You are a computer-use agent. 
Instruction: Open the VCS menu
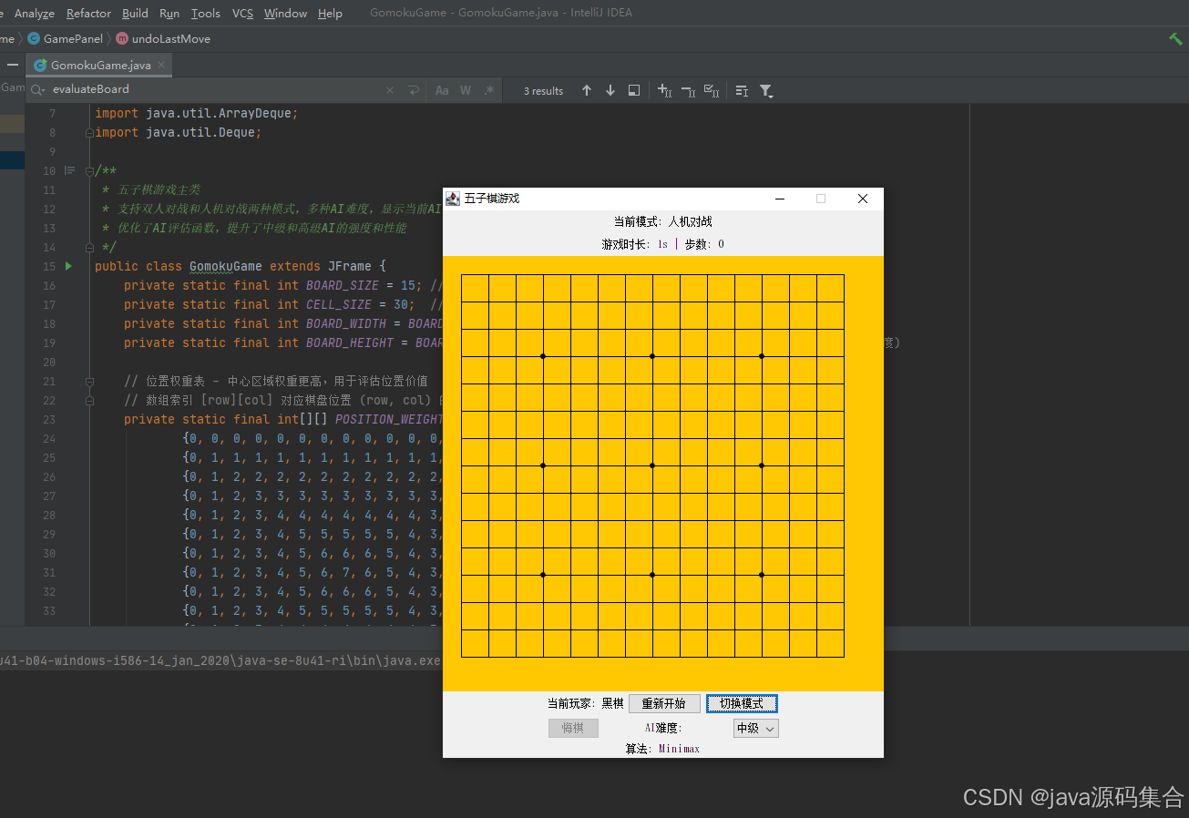point(242,13)
